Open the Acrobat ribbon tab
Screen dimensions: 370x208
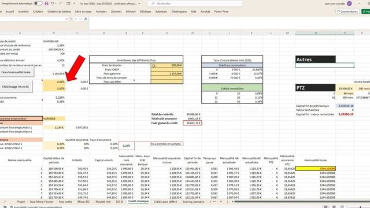coord(205,12)
